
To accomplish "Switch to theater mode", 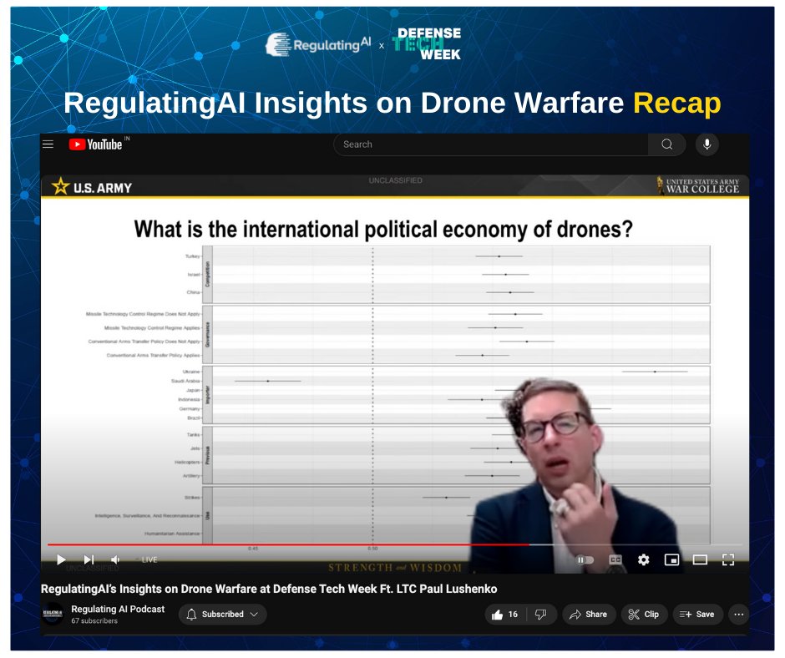I will [x=699, y=559].
